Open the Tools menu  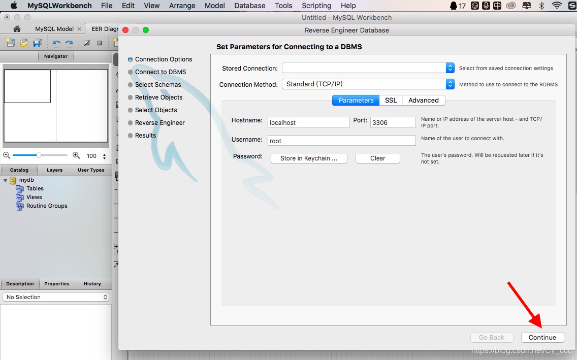click(x=283, y=6)
